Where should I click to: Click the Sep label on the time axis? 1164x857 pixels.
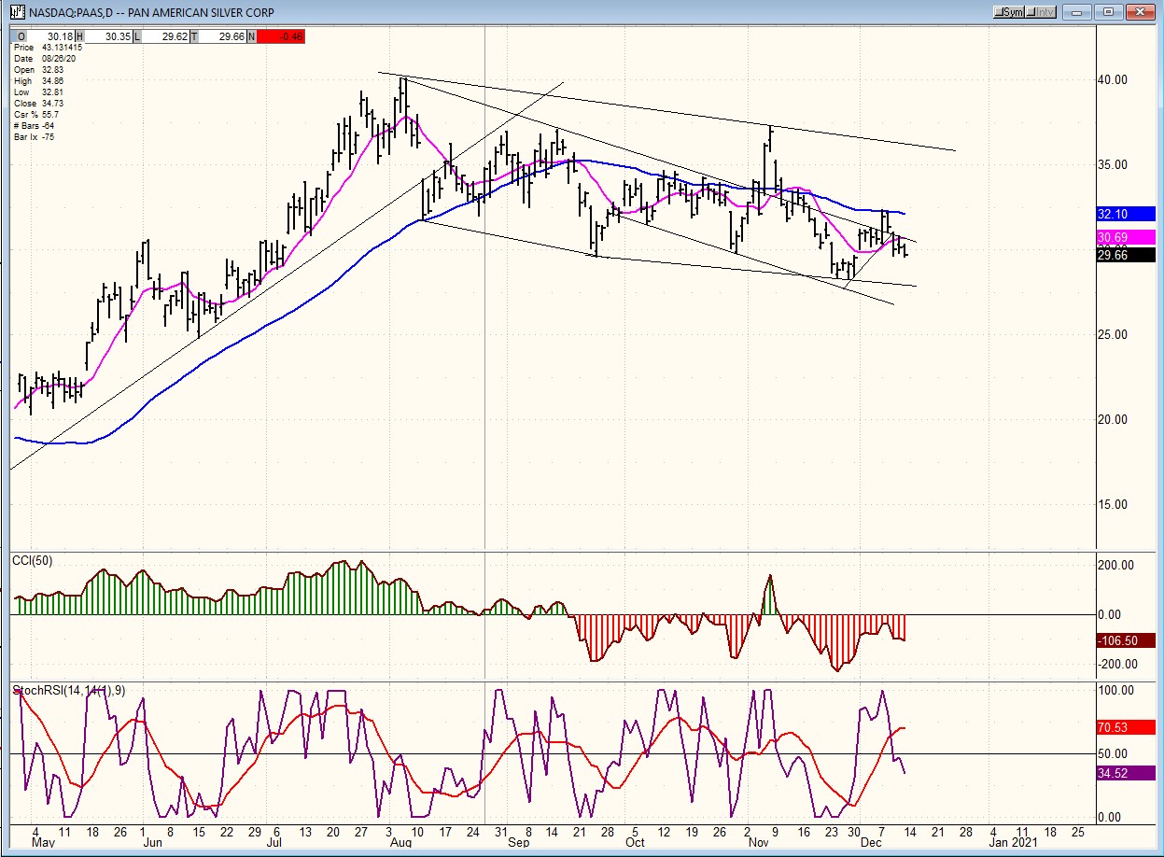tap(518, 843)
